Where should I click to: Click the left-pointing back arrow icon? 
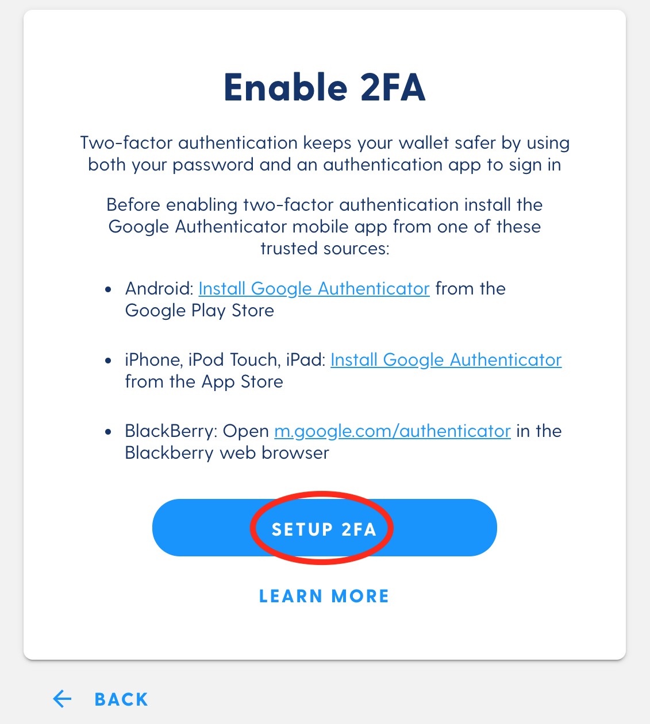click(x=62, y=699)
